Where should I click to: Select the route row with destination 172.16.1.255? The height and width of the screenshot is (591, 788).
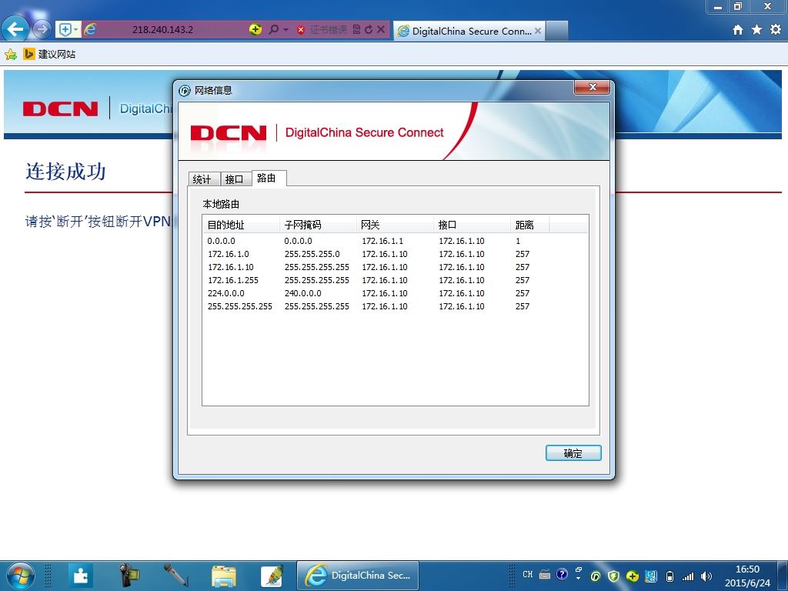pos(395,280)
